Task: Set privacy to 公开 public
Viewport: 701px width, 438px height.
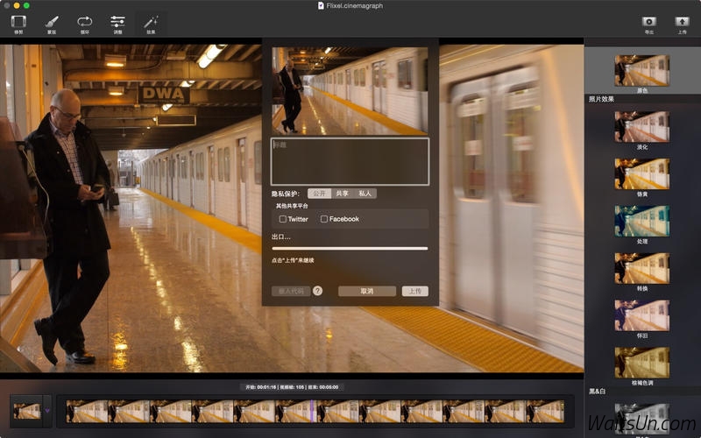Action: tap(319, 194)
